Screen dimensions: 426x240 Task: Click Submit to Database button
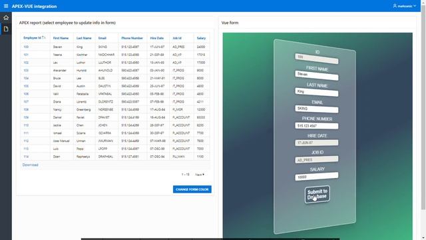318,194
